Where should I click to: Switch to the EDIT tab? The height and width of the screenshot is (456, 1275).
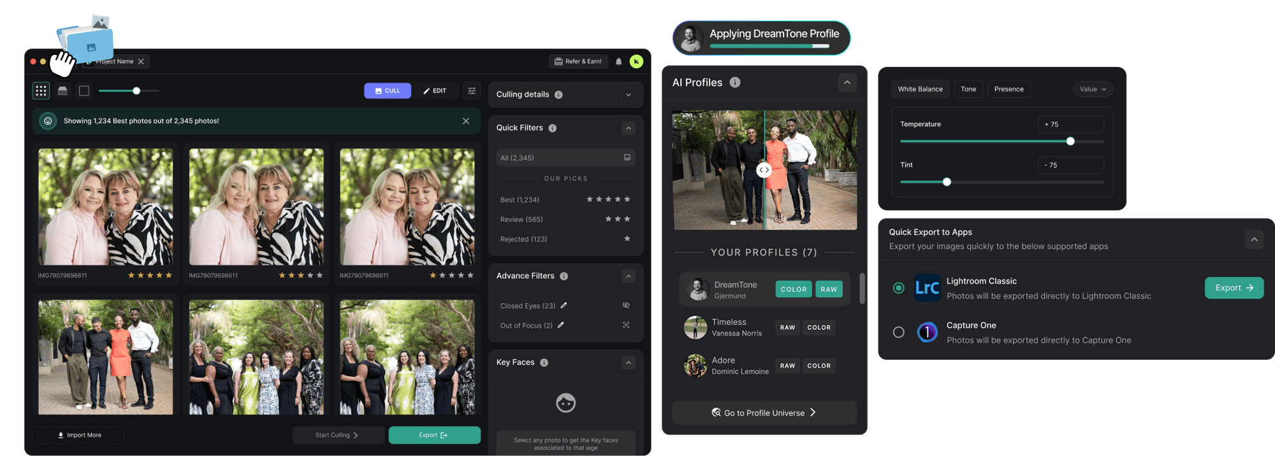click(x=435, y=91)
